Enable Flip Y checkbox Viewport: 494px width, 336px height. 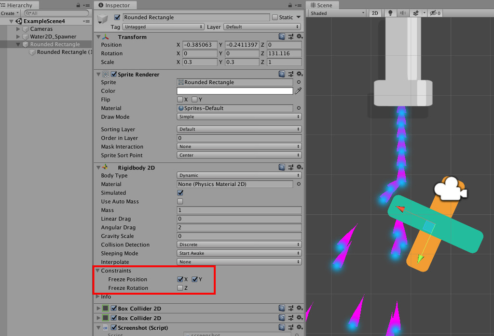point(194,99)
